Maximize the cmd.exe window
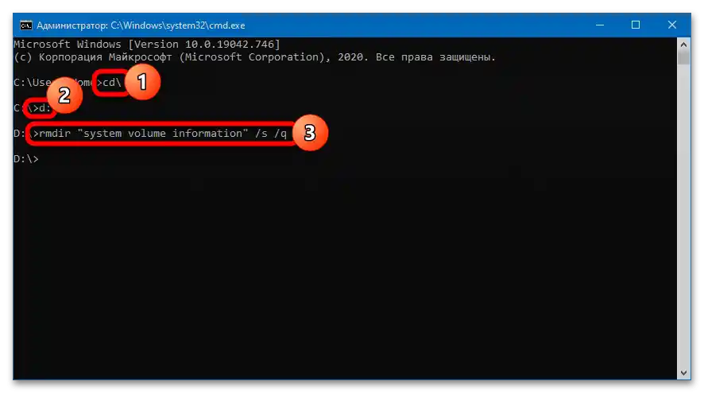The width and height of the screenshot is (704, 393). point(636,25)
